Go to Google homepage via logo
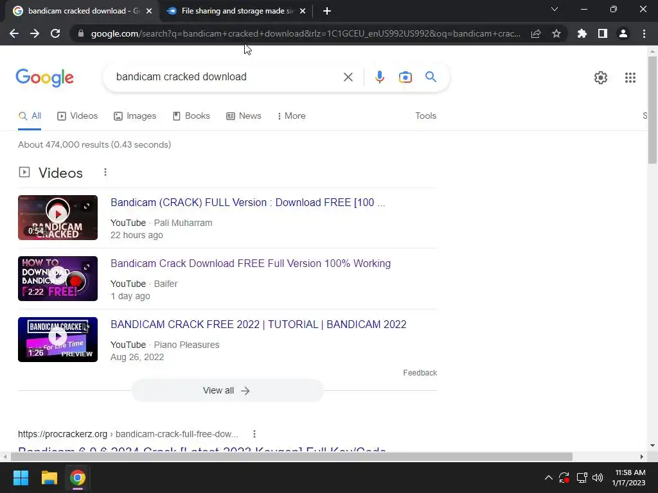The image size is (658, 493). 45,78
